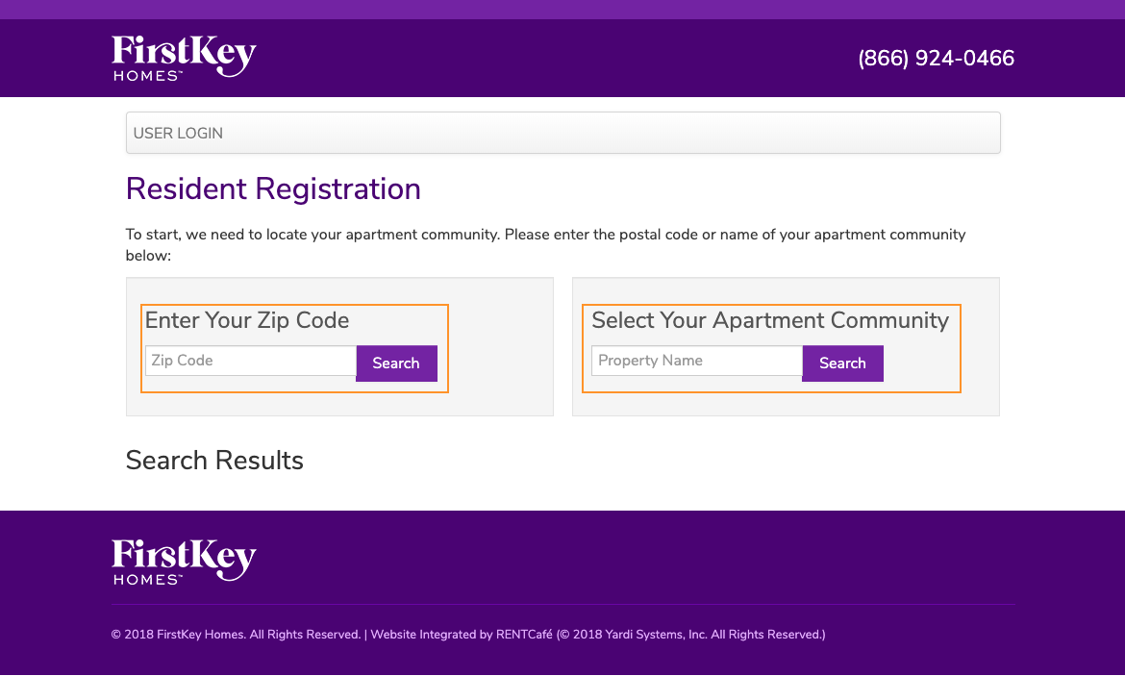Select the orange zip code search panel
The image size is (1125, 676).
pyautogui.click(x=294, y=348)
